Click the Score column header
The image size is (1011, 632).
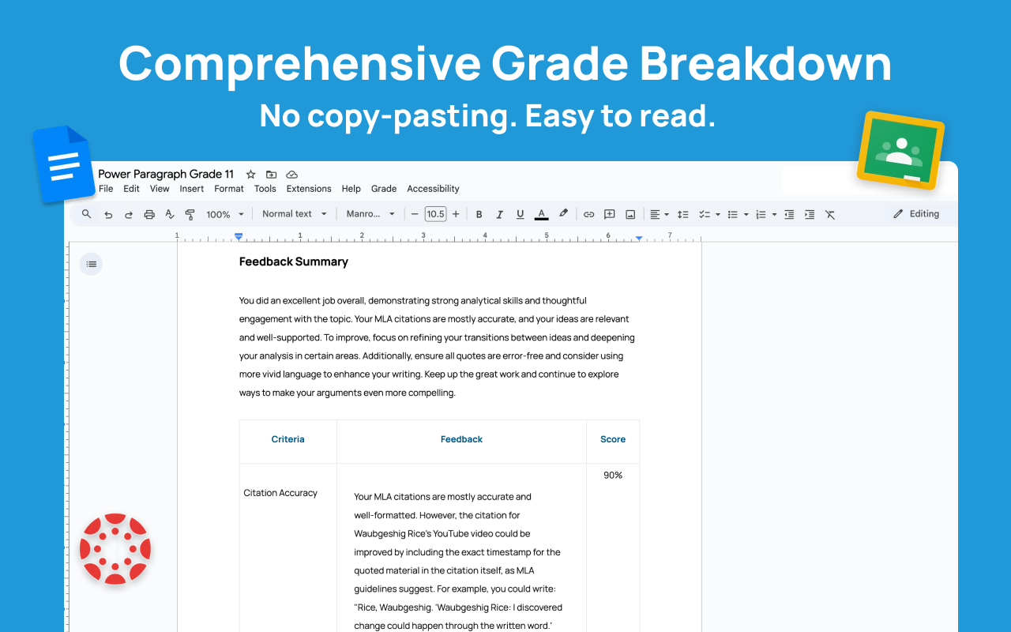(x=613, y=439)
